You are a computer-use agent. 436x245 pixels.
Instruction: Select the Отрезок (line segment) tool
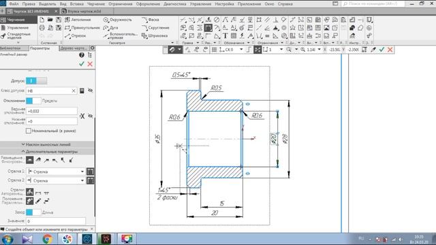coord(76,35)
